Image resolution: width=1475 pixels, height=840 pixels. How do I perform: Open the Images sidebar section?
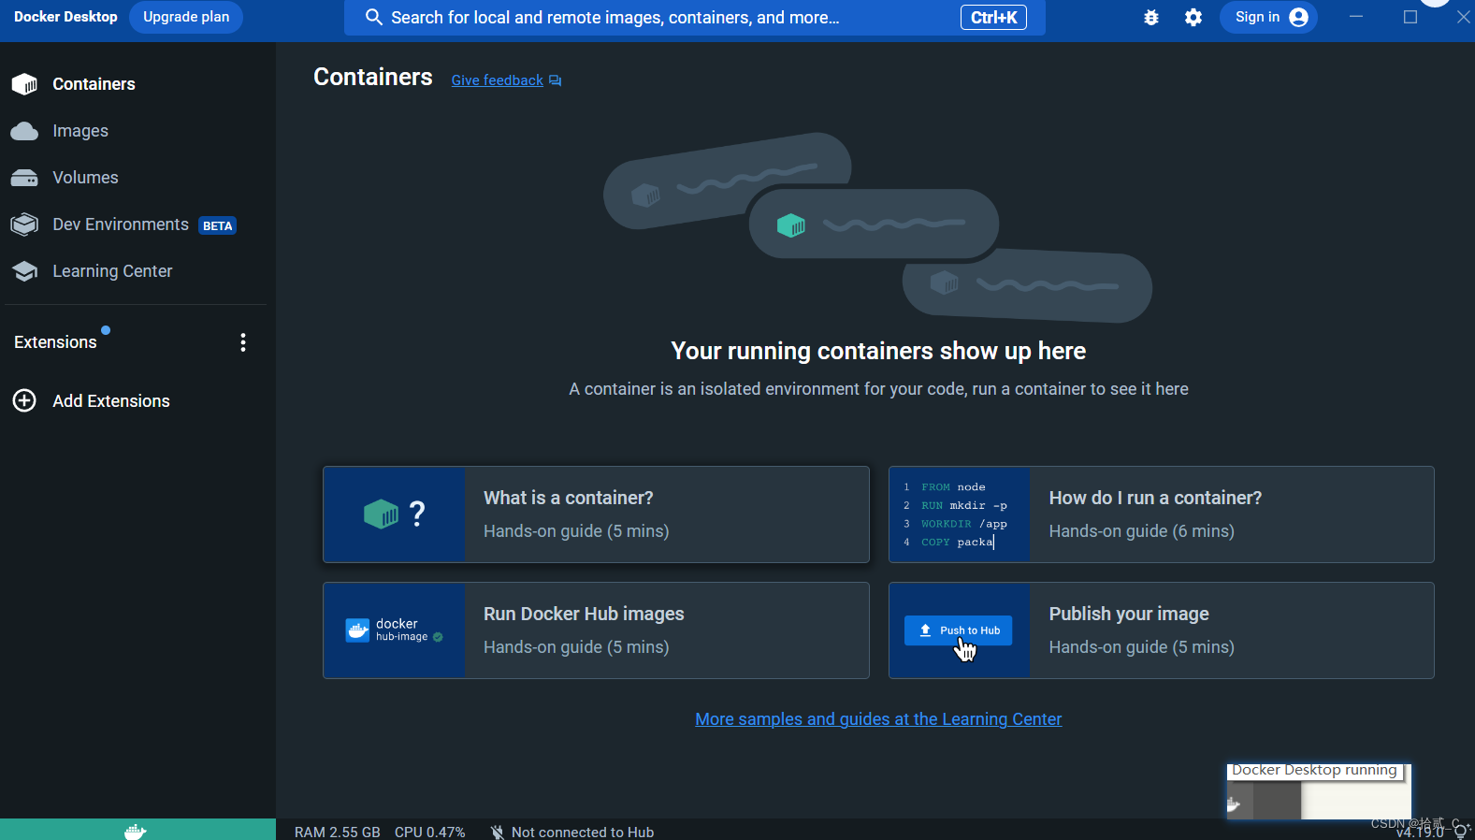pyautogui.click(x=80, y=131)
